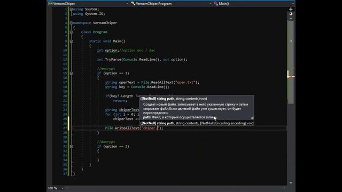Split the editor with the plus icon

pos(291,9)
